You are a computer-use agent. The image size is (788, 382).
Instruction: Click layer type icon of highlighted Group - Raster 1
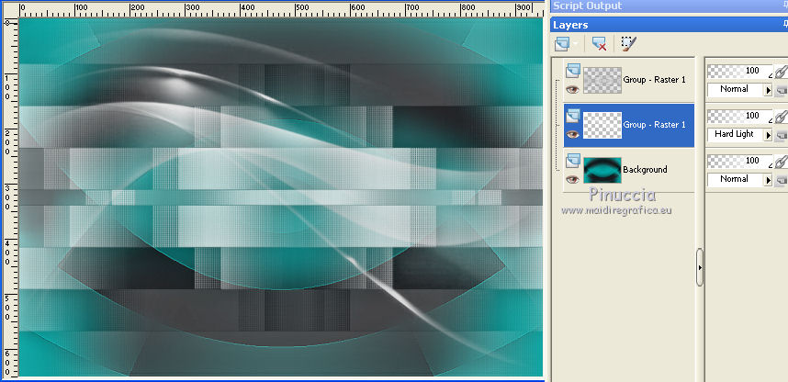tap(572, 116)
